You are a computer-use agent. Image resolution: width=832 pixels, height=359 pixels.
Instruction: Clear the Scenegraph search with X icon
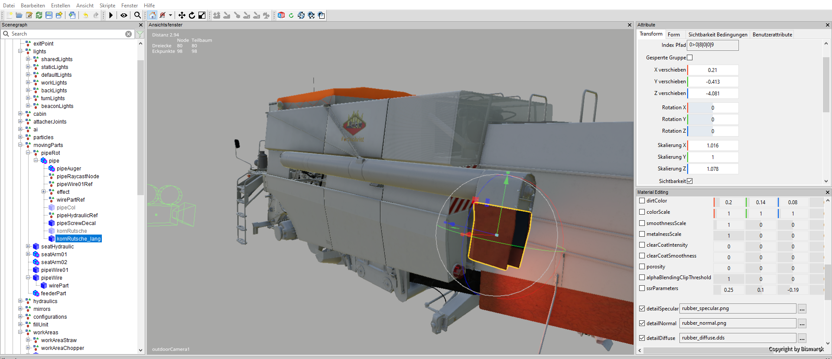[x=129, y=34]
